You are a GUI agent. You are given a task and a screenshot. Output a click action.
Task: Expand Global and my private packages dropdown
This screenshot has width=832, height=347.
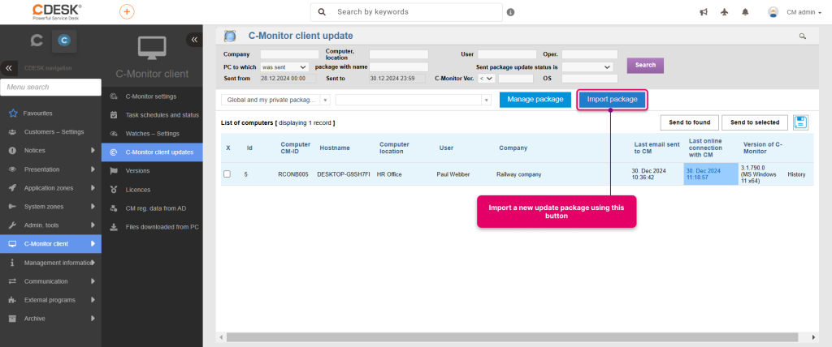pyautogui.click(x=276, y=100)
